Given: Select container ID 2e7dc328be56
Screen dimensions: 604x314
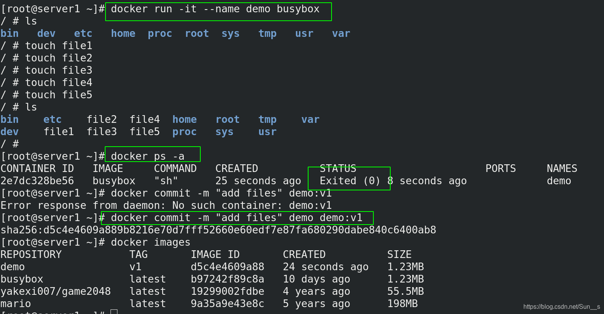Looking at the screenshot, I should tap(37, 181).
